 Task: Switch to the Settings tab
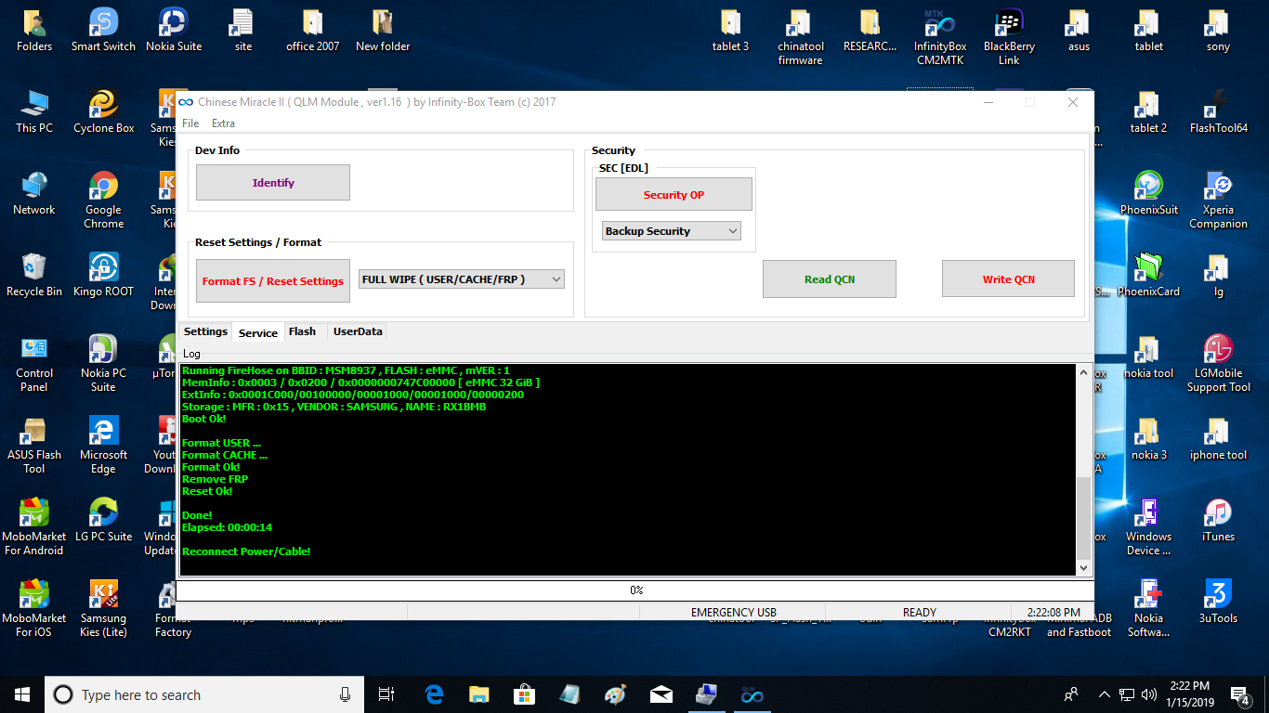205,332
